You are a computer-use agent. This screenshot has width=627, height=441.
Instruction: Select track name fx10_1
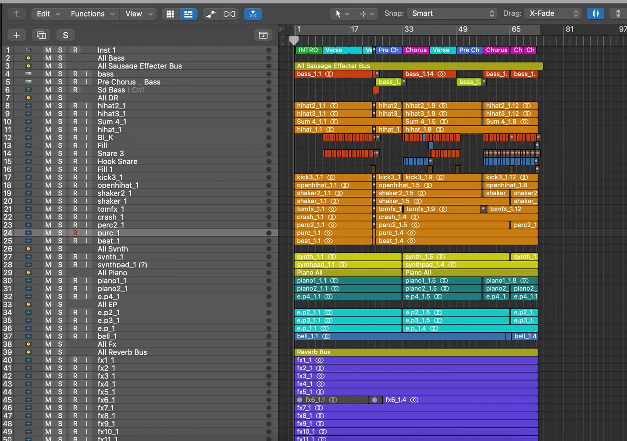pos(108,431)
